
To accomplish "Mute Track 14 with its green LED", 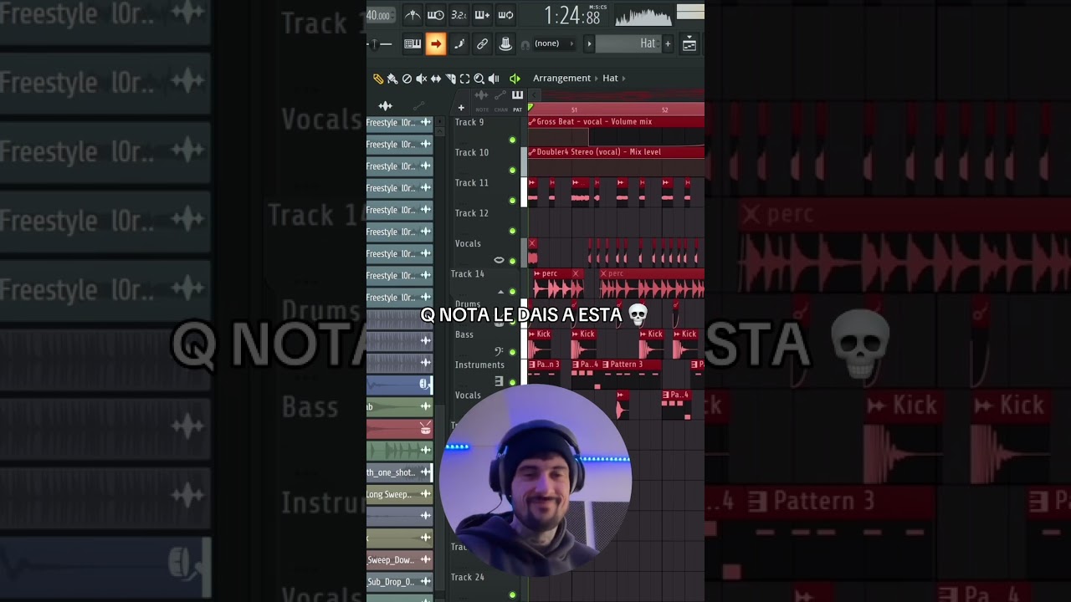I will (x=513, y=291).
